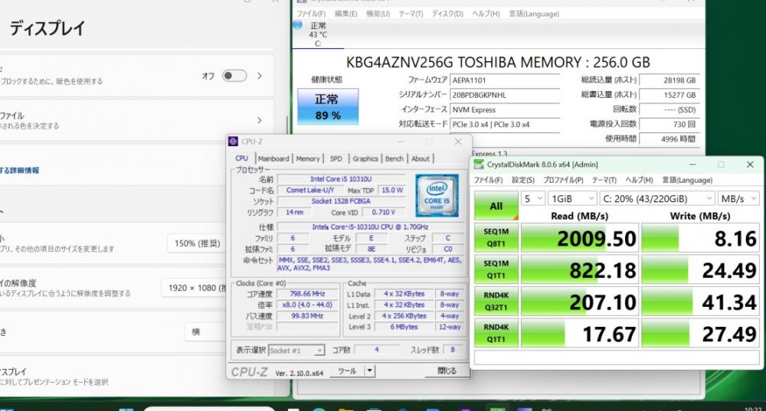Open CrystalDiskInfo 言語(Language) menu
Image resolution: width=766 pixels, height=411 pixels.
coord(534,14)
